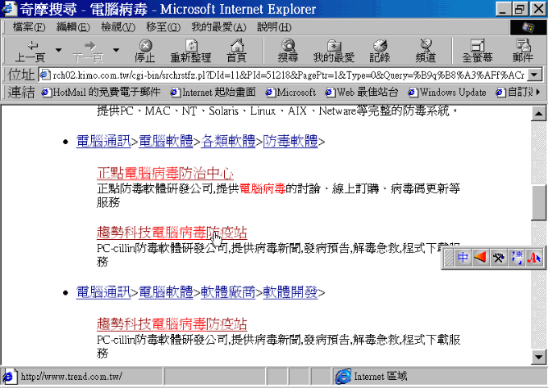Open the Microsoft links-bar shortcut
Screen dimensions: 548x388
click(290, 93)
